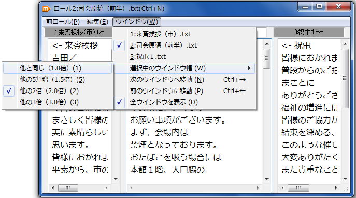Click text line お願い事項がございます。
The image size is (356, 198).
(178, 120)
